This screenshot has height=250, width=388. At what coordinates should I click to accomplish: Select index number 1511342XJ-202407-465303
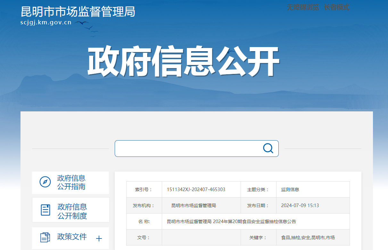point(196,190)
